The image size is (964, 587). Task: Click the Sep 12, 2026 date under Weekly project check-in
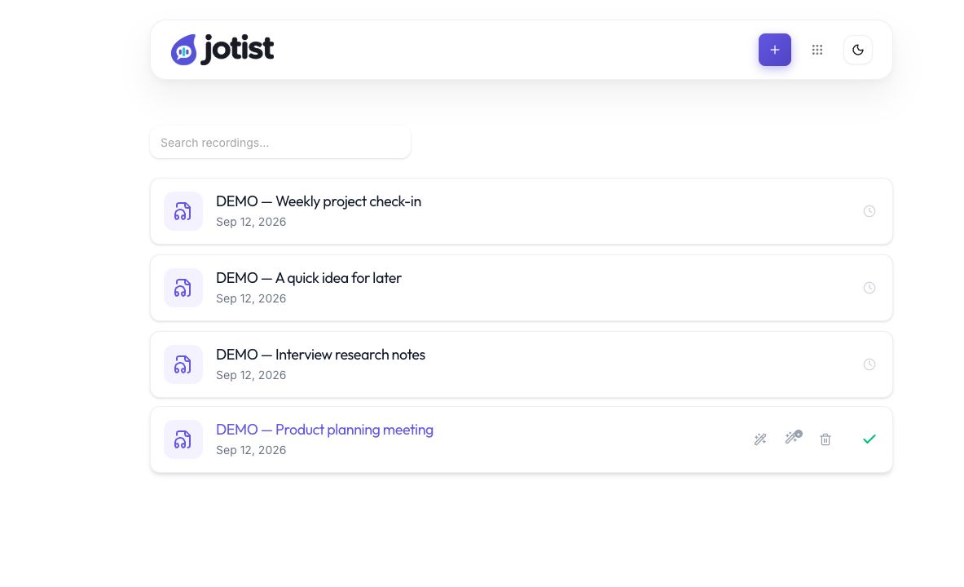click(251, 222)
